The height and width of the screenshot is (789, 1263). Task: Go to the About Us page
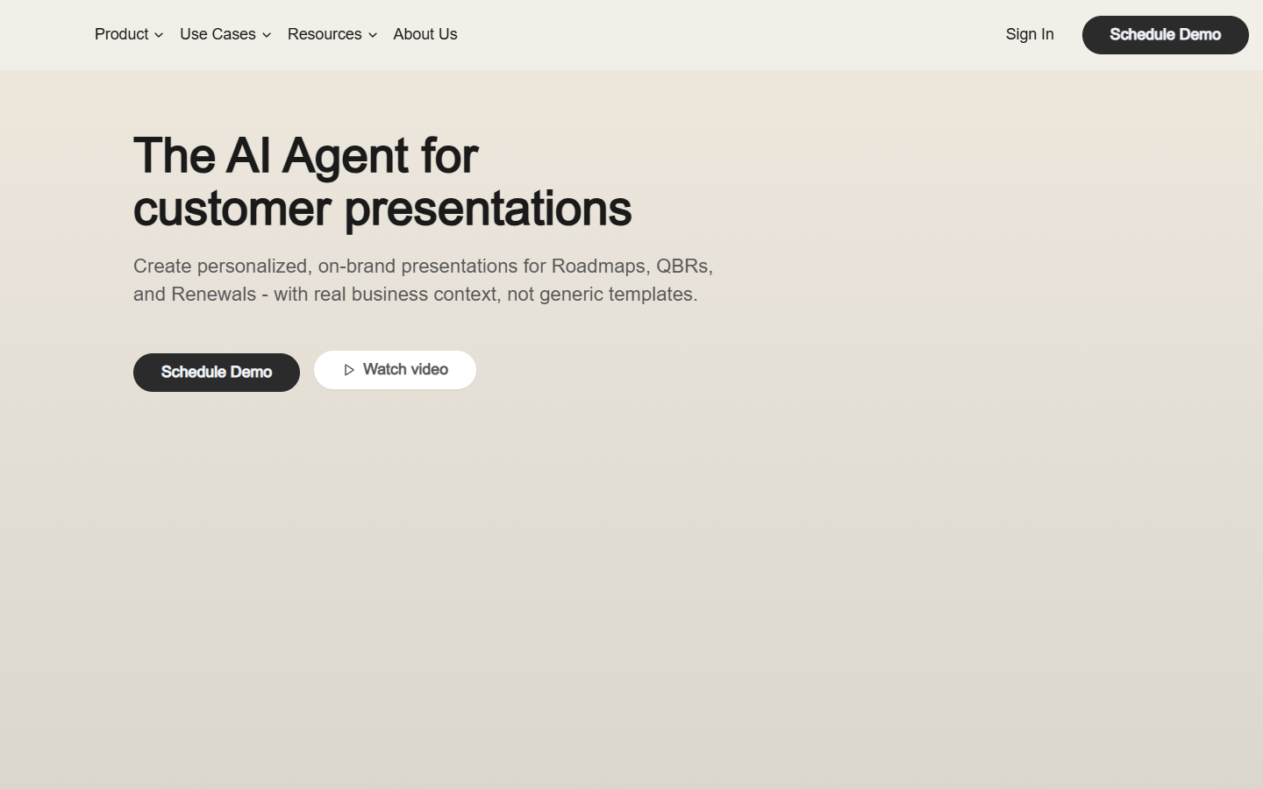pyautogui.click(x=425, y=34)
